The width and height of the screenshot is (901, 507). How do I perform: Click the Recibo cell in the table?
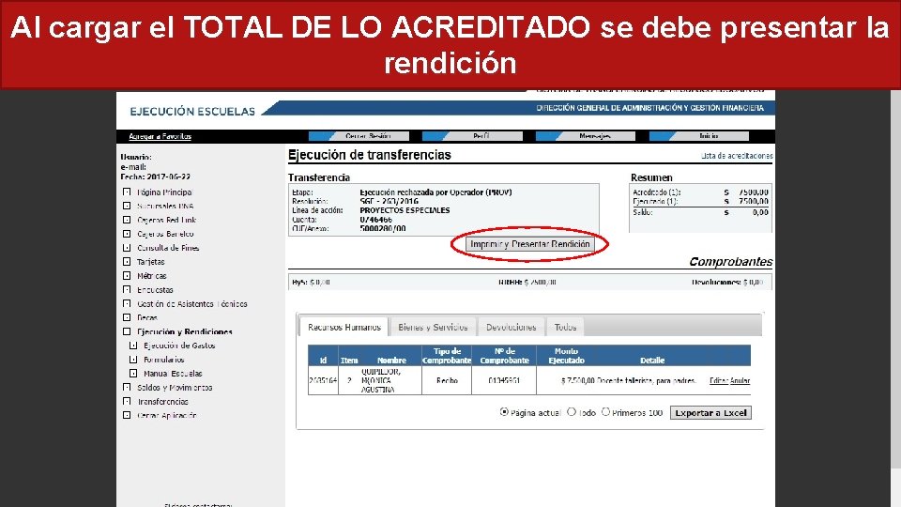coord(447,380)
